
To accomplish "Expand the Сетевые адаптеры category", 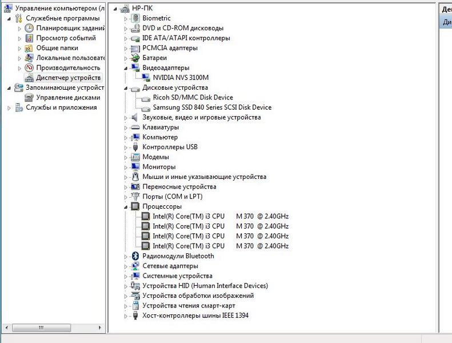I will 126,266.
